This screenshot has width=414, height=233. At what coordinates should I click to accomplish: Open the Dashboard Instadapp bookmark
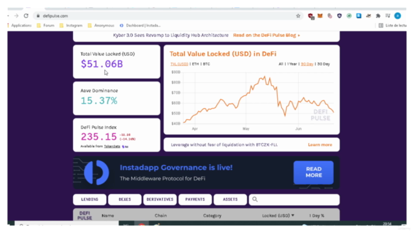point(140,25)
